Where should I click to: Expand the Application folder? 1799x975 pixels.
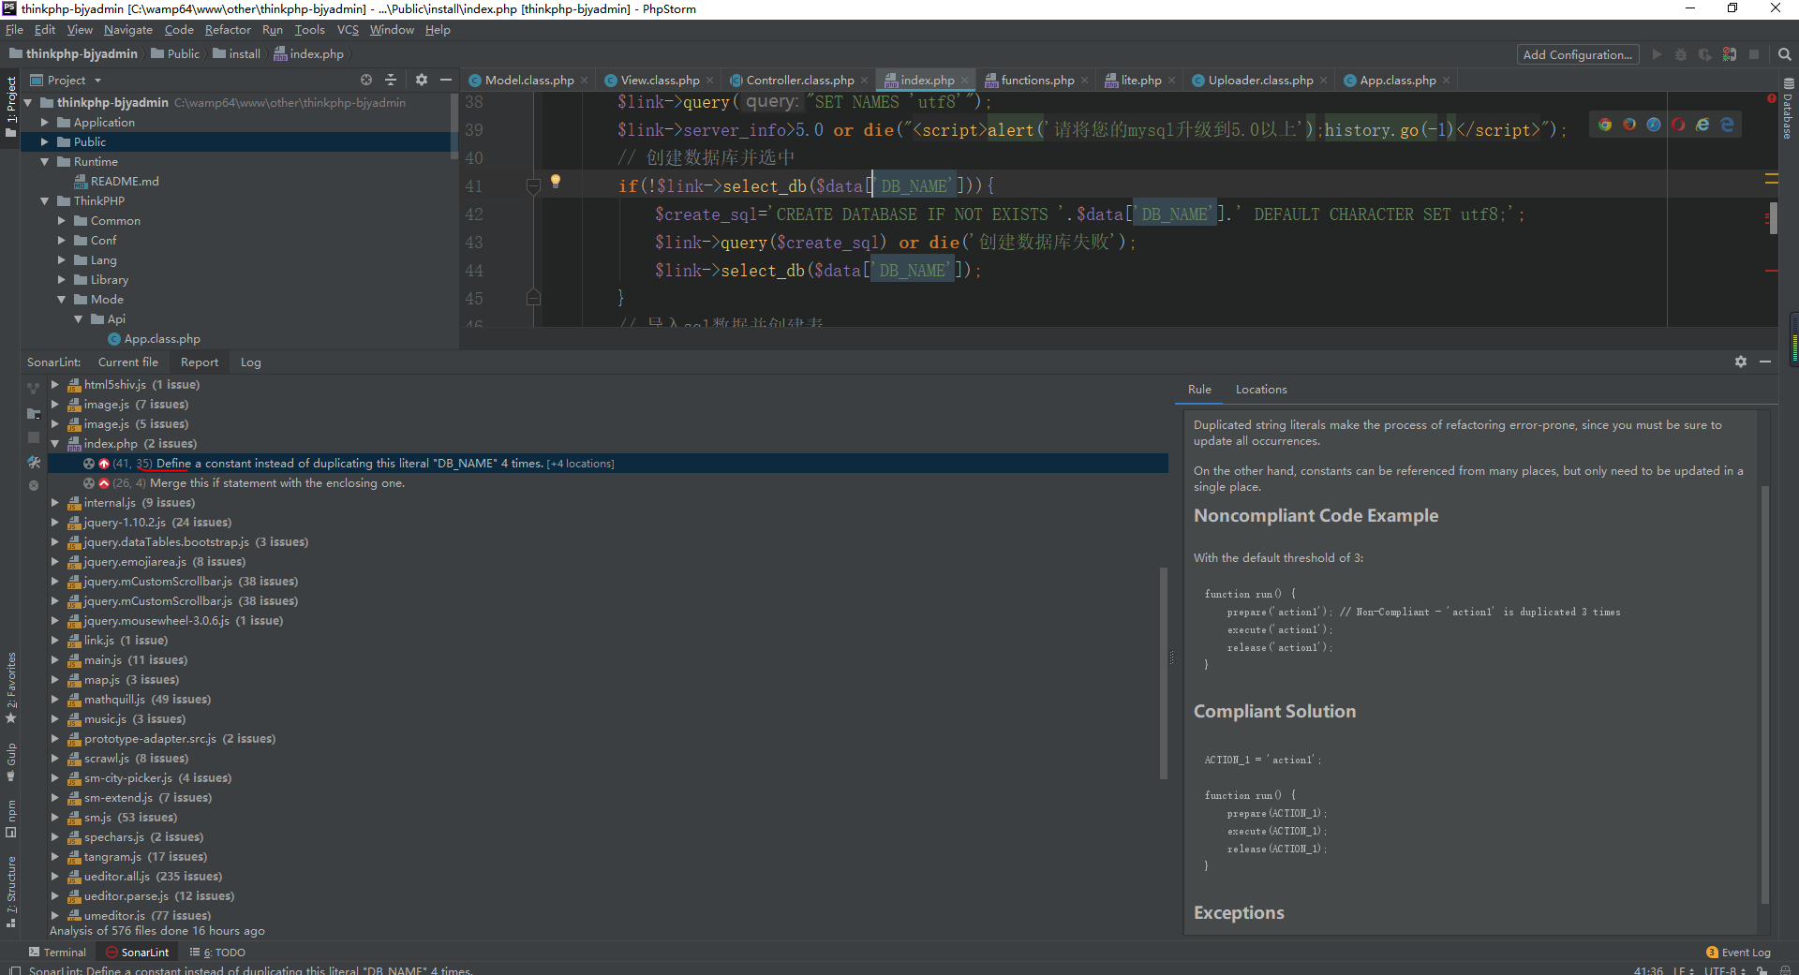coord(44,123)
